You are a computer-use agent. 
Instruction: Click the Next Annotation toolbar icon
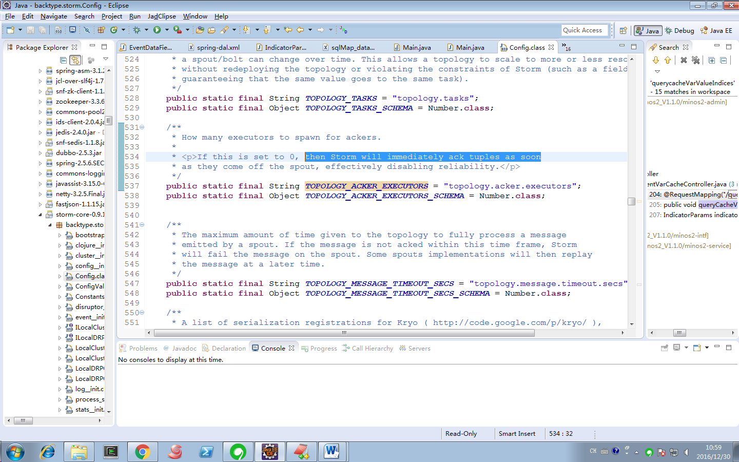246,30
